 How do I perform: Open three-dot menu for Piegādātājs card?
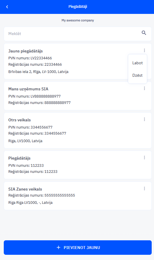click(x=144, y=158)
